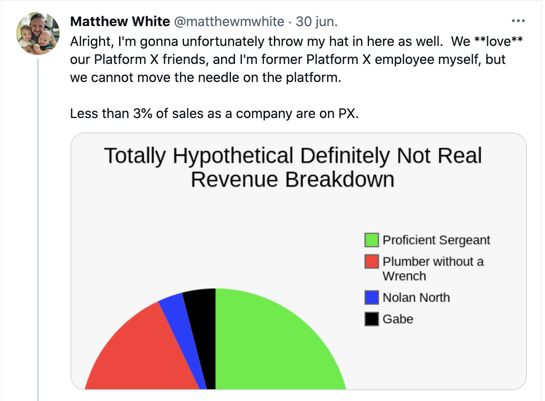Select the blue Nolan North legend swatch
The width and height of the screenshot is (545, 401).
click(x=371, y=297)
